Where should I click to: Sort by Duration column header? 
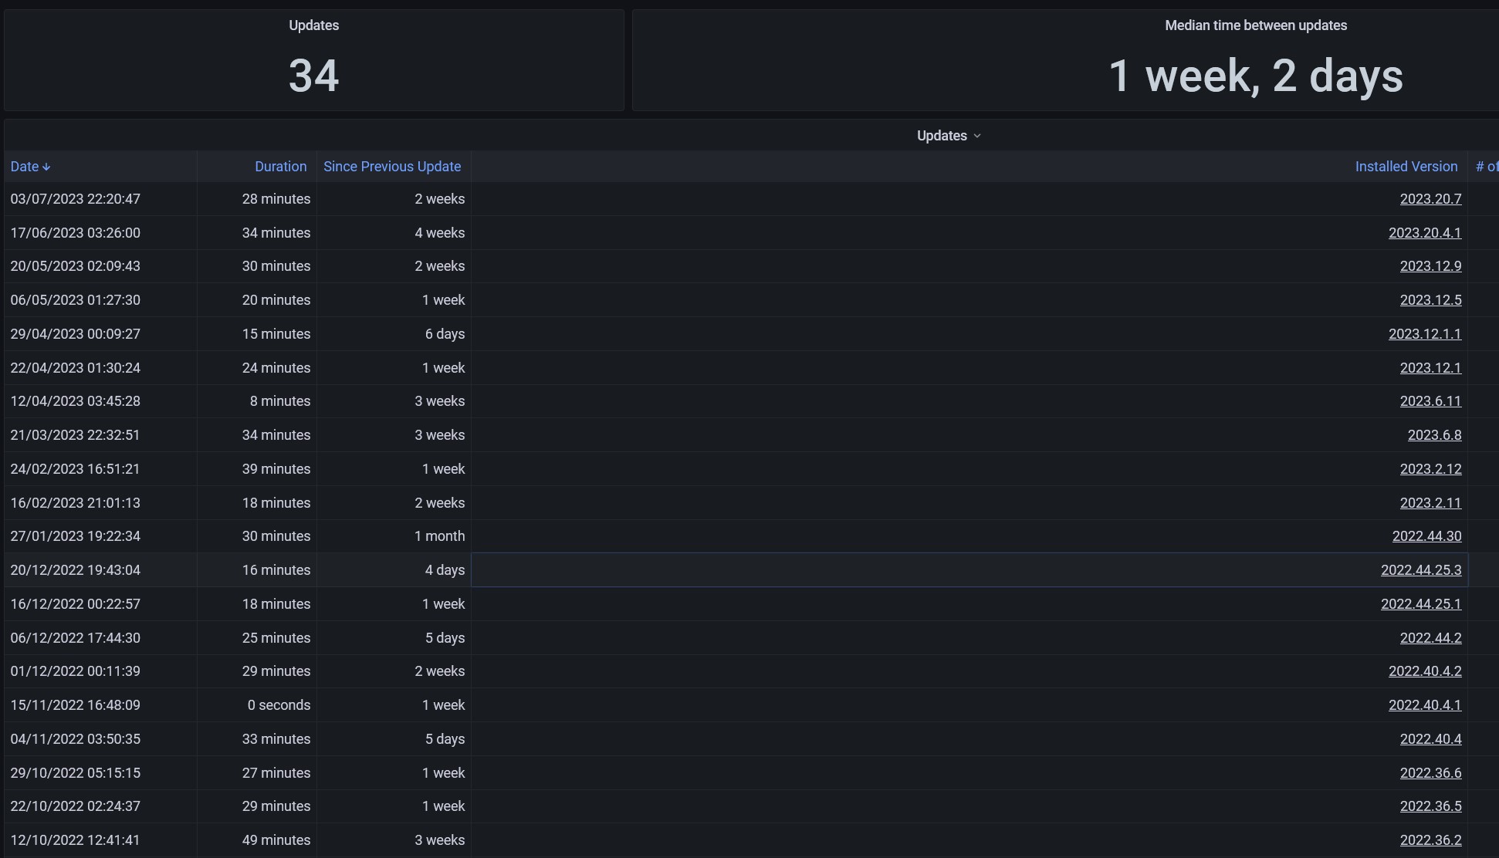(x=280, y=167)
